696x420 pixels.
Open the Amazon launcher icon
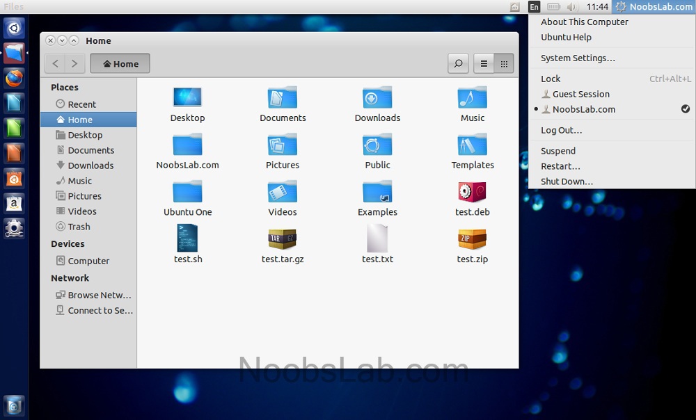click(x=15, y=203)
